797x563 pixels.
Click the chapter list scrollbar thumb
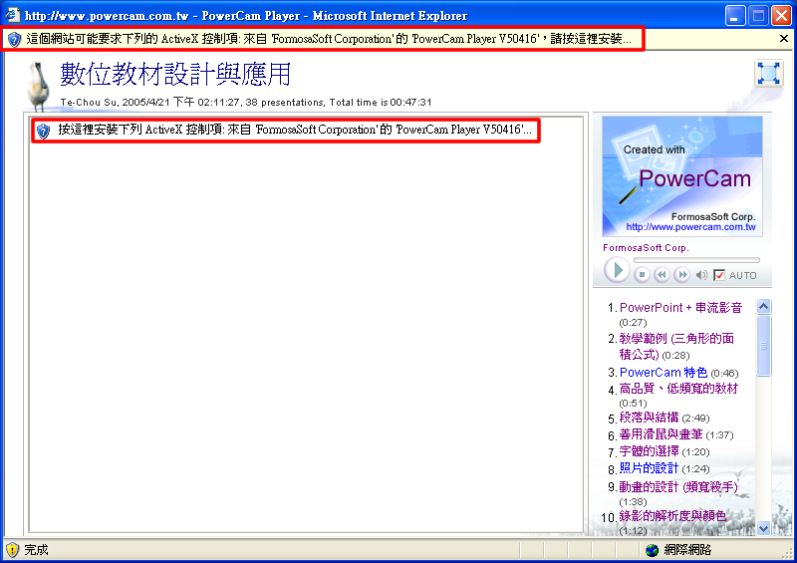pyautogui.click(x=763, y=346)
